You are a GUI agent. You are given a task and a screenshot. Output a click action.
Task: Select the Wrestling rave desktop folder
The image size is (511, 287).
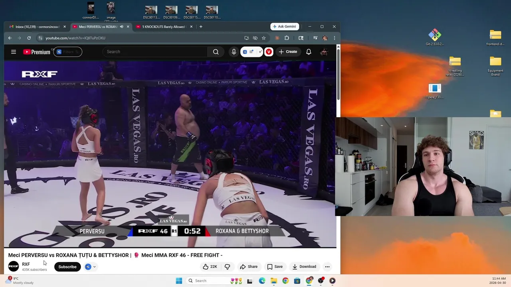[x=455, y=66]
